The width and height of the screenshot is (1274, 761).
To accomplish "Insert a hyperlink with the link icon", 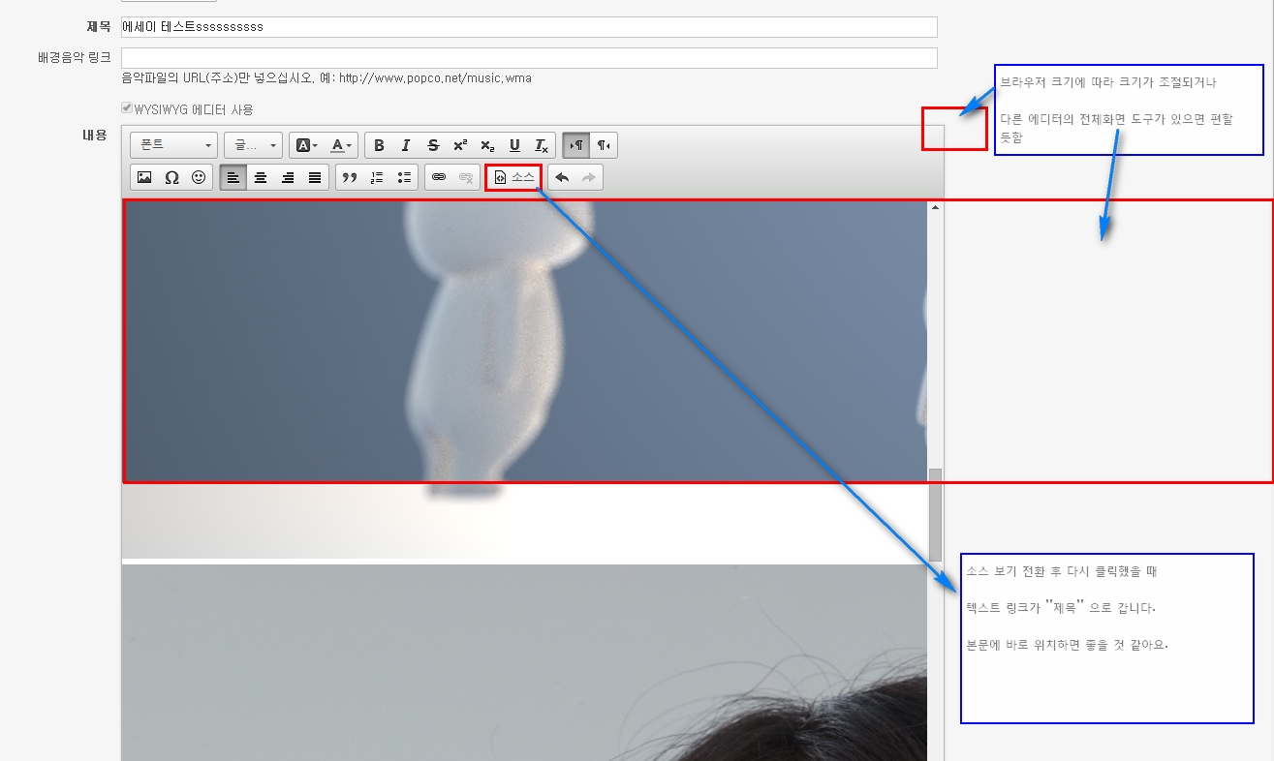I will [x=439, y=177].
